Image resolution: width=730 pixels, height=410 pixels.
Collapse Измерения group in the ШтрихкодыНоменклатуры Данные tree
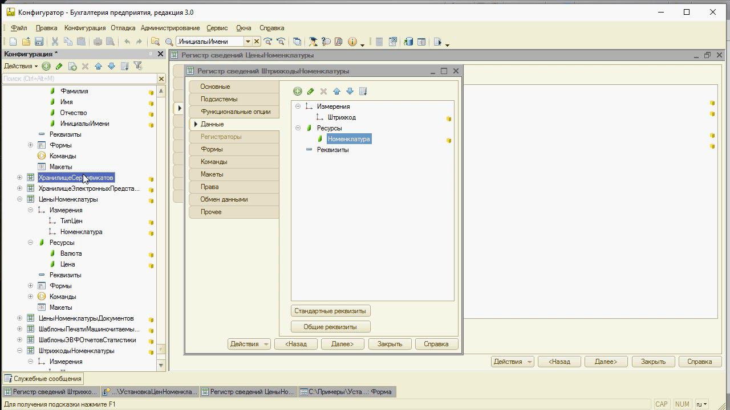coord(298,106)
